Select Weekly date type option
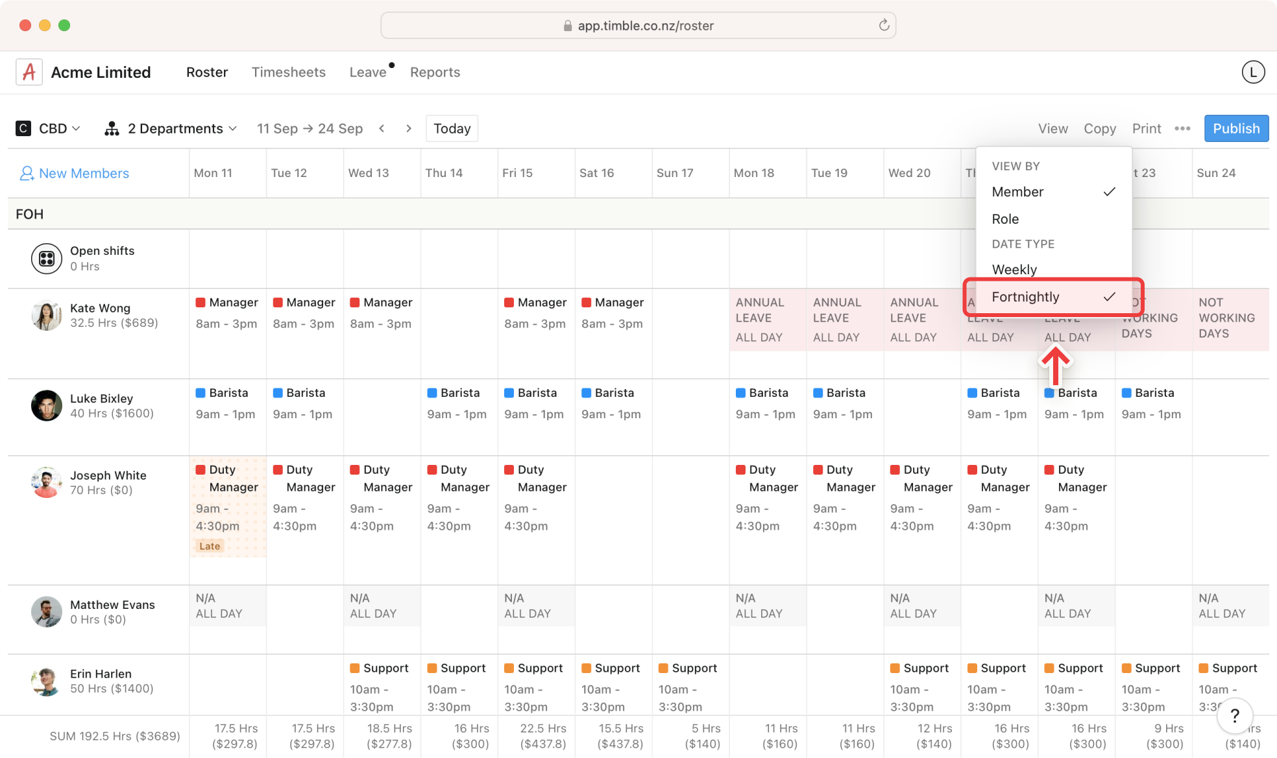Viewport: 1277px width, 758px height. tap(1014, 269)
